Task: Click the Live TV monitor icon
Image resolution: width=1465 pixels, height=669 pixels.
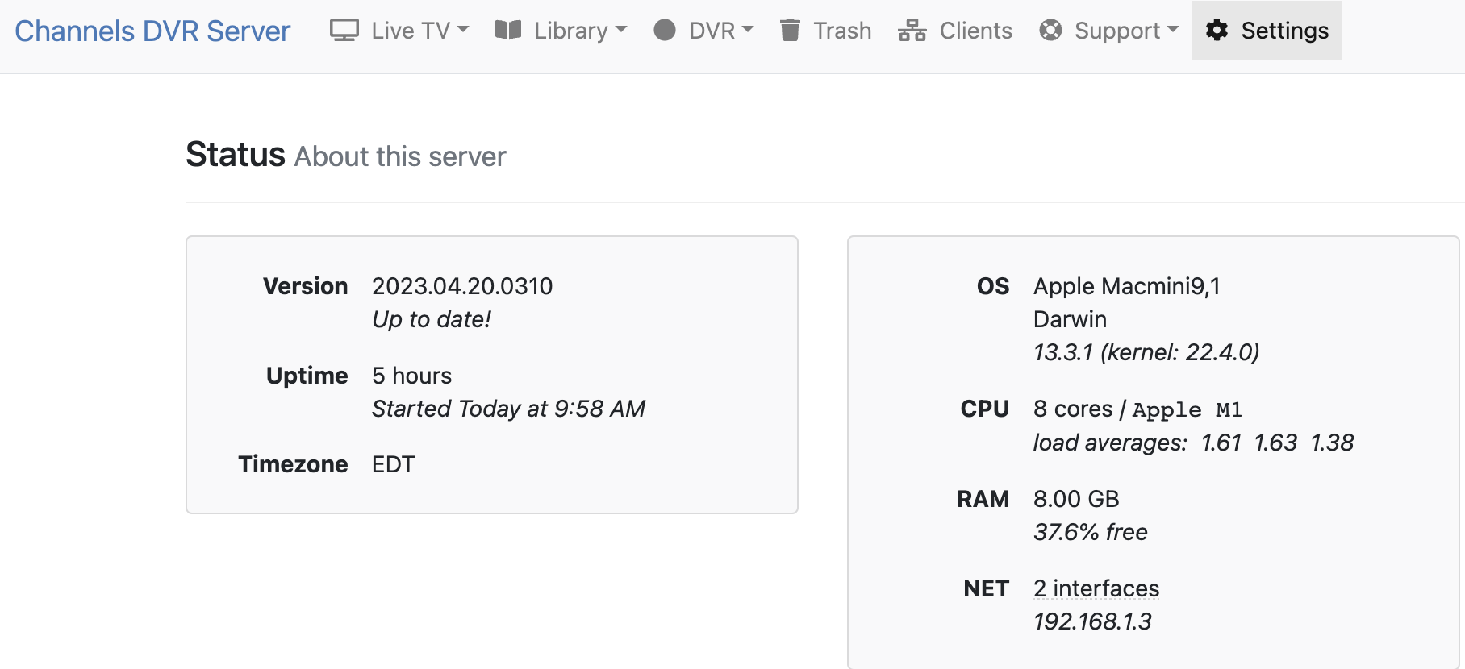Action: pos(344,31)
